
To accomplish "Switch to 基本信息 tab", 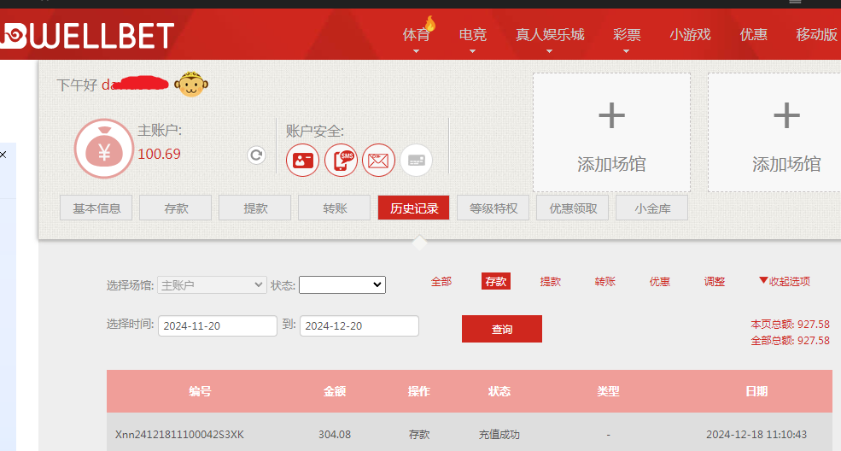I will click(96, 208).
